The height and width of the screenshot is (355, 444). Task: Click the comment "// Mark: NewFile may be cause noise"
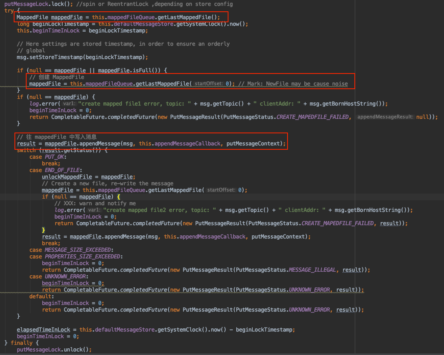tap(293, 84)
